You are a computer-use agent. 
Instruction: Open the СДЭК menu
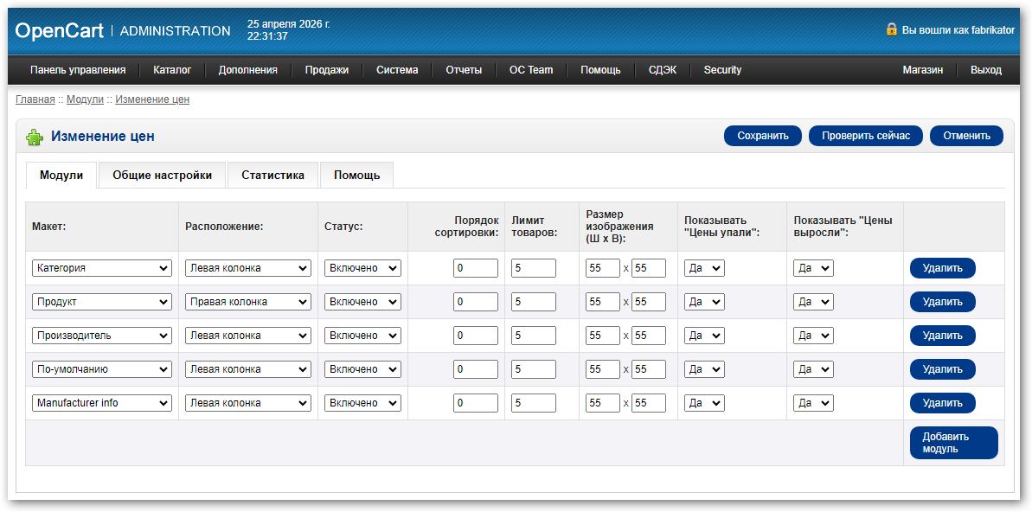click(662, 70)
